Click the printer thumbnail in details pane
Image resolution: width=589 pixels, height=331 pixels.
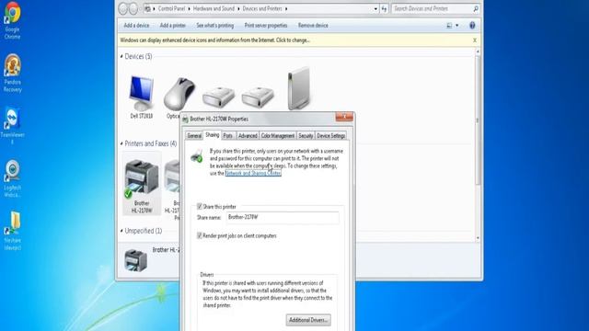[135, 260]
